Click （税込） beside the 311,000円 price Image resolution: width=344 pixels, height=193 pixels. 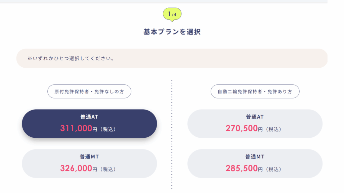pyautogui.click(x=108, y=129)
